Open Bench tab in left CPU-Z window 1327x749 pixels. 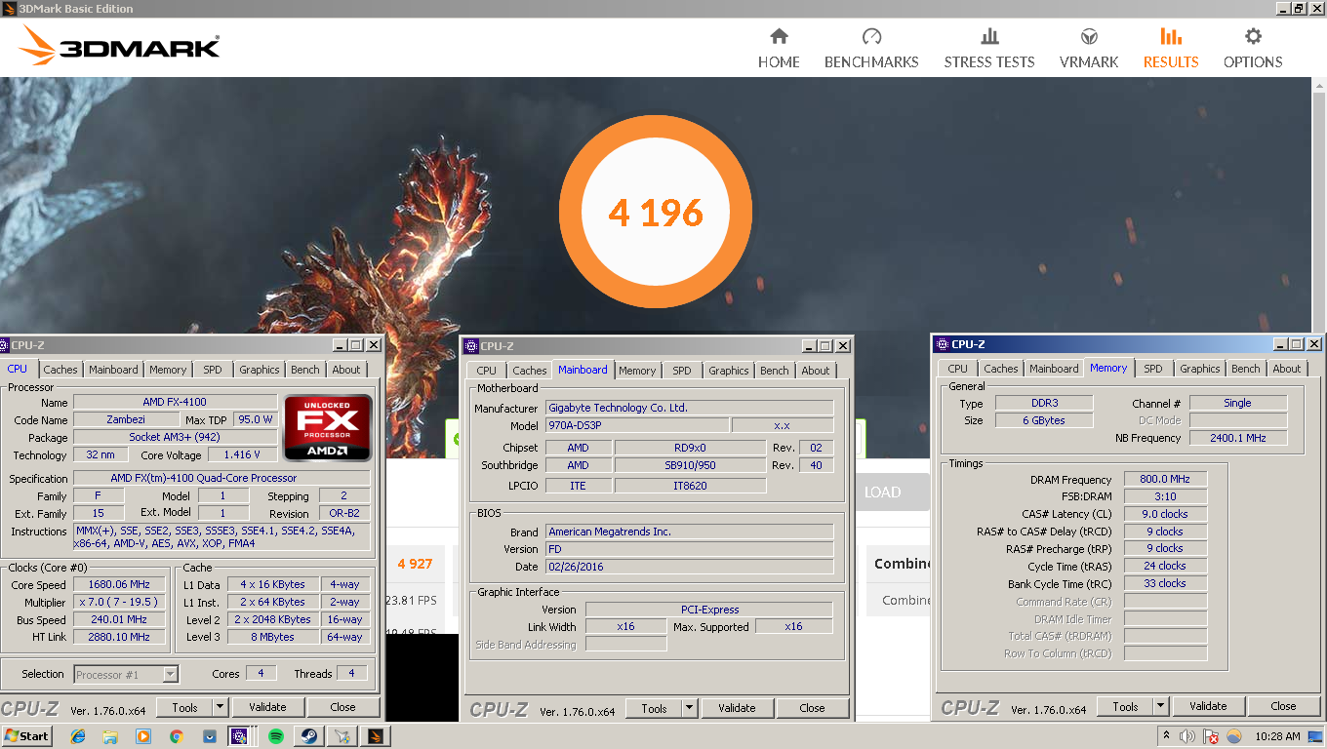pyautogui.click(x=305, y=370)
